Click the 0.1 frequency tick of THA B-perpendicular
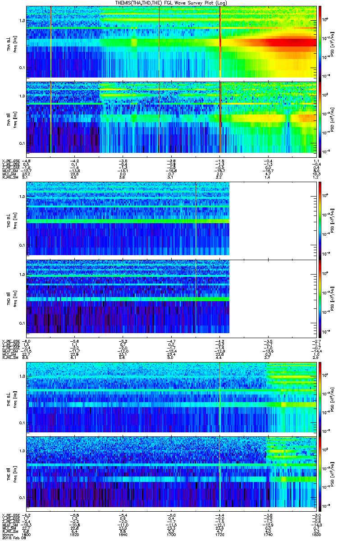The height and width of the screenshot is (541, 338). point(22,68)
